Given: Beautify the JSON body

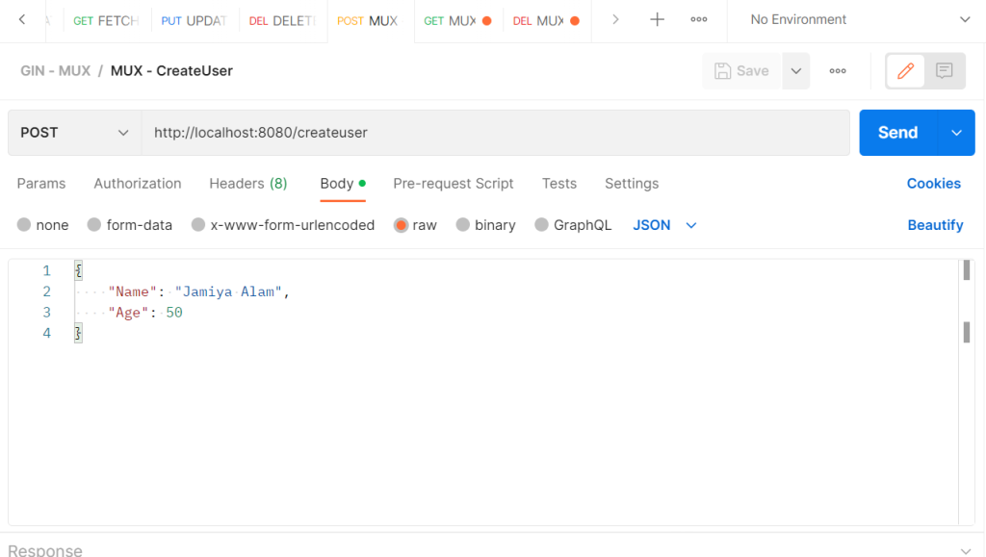Looking at the screenshot, I should click(935, 224).
